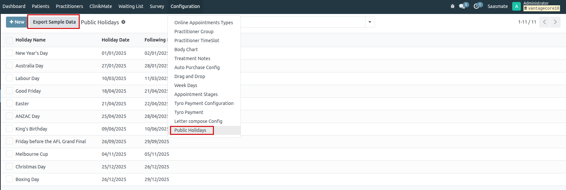The height and width of the screenshot is (190, 566).
Task: Select Tyro Payment Configuration menu item
Action: click(x=204, y=103)
